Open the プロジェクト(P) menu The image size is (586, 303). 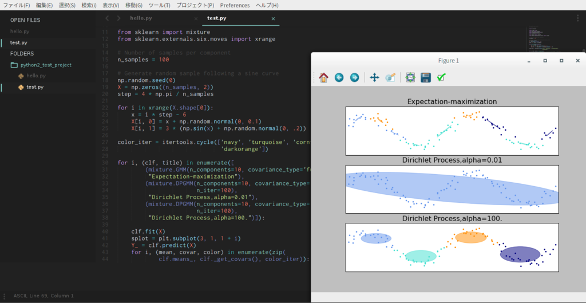(195, 5)
